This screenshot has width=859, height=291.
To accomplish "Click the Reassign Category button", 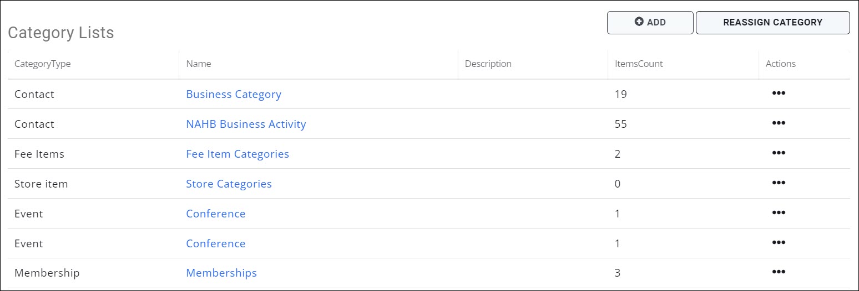I will (772, 23).
